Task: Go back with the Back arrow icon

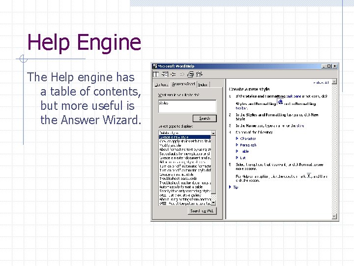Action: tap(174, 74)
